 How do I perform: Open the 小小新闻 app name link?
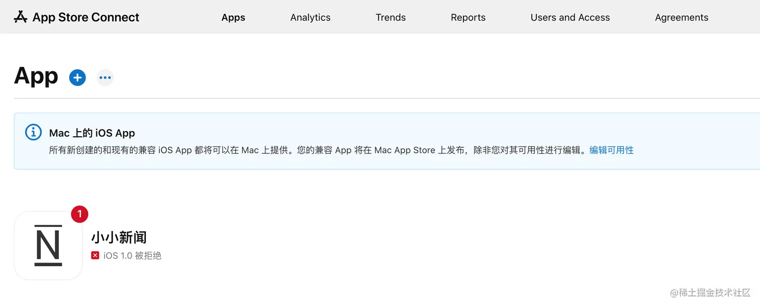(x=119, y=237)
